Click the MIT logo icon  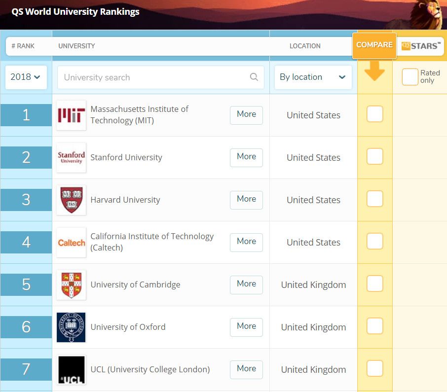pos(71,115)
